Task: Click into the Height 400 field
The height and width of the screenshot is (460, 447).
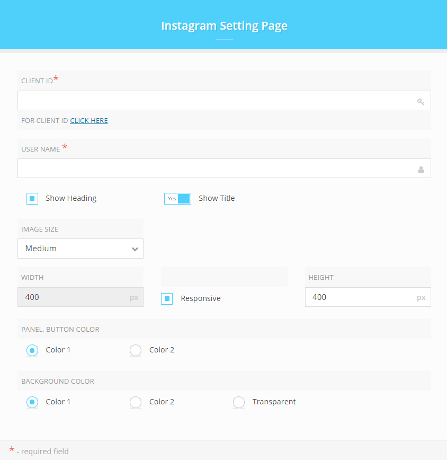Action: (x=368, y=297)
